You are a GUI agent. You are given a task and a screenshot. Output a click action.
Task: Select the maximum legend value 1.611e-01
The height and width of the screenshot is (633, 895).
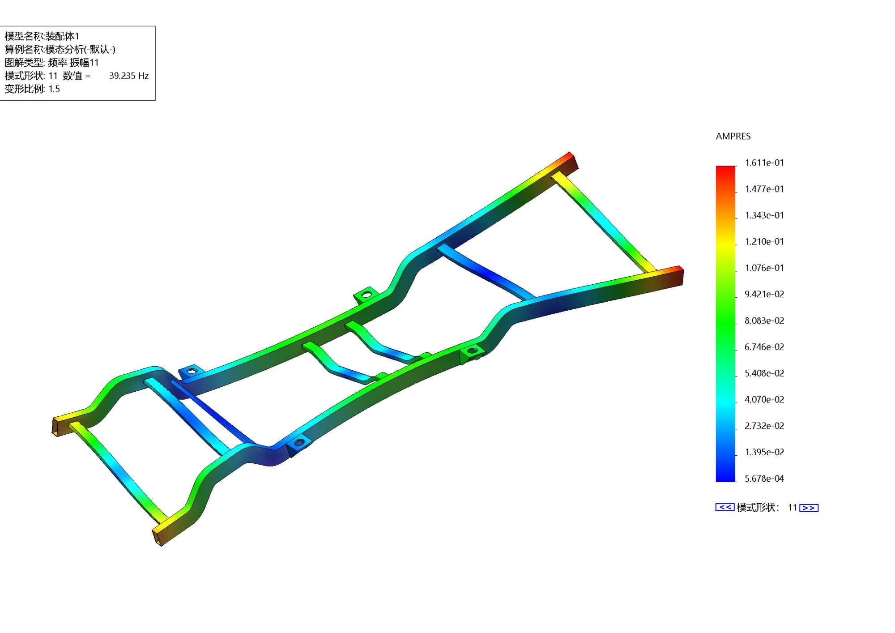764,163
